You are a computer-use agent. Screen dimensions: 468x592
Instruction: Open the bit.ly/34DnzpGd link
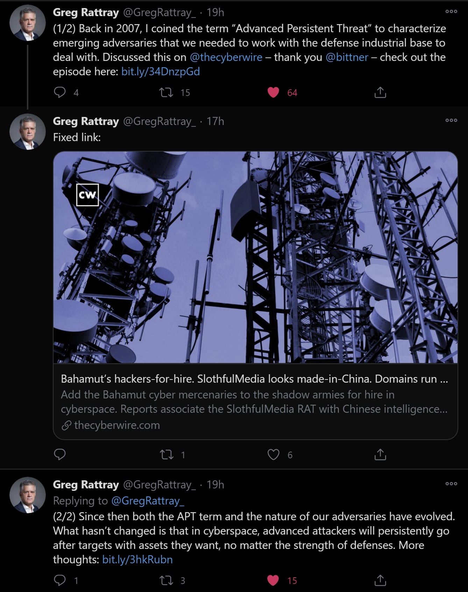pyautogui.click(x=161, y=71)
